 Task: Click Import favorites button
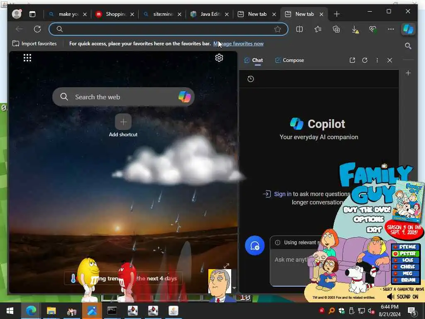tap(35, 43)
